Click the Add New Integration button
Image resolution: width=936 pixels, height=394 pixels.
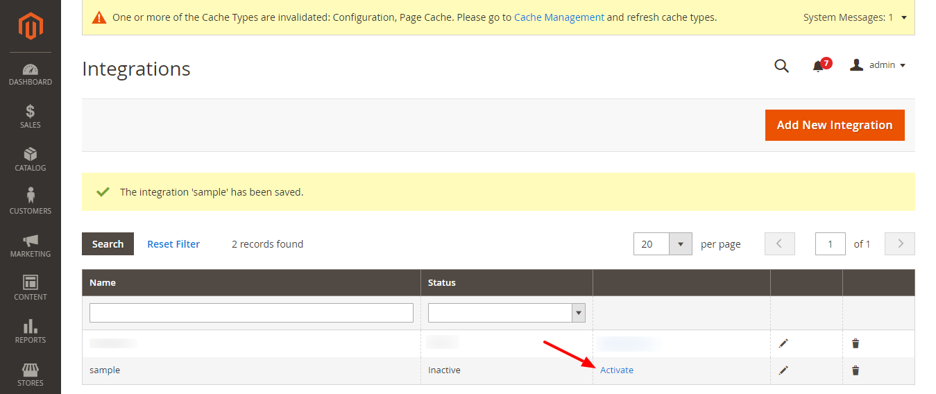tap(835, 125)
